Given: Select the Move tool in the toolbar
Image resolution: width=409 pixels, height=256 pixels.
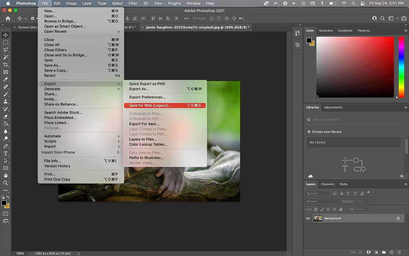Looking at the screenshot, I should [5, 35].
